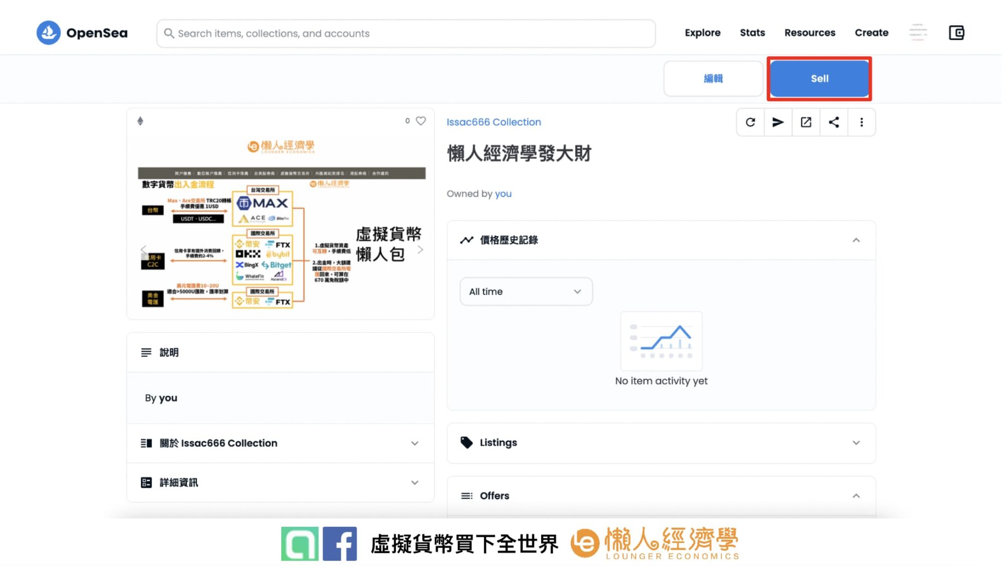Open the three-dot more options menu

[x=862, y=122]
